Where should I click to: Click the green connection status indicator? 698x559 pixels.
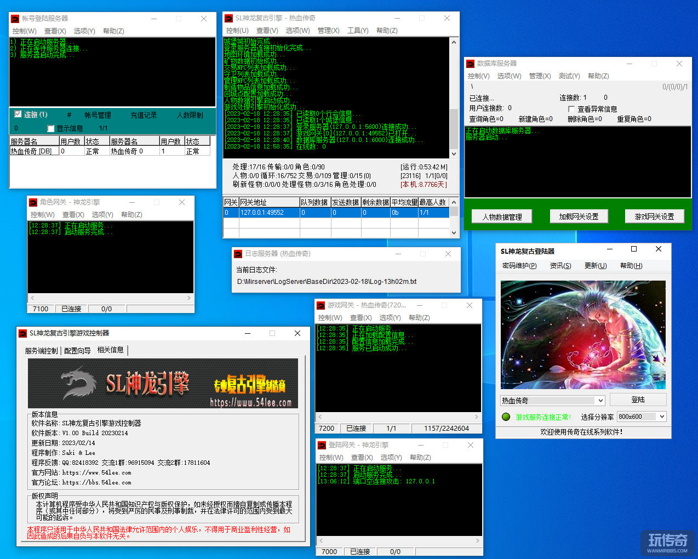pos(506,417)
